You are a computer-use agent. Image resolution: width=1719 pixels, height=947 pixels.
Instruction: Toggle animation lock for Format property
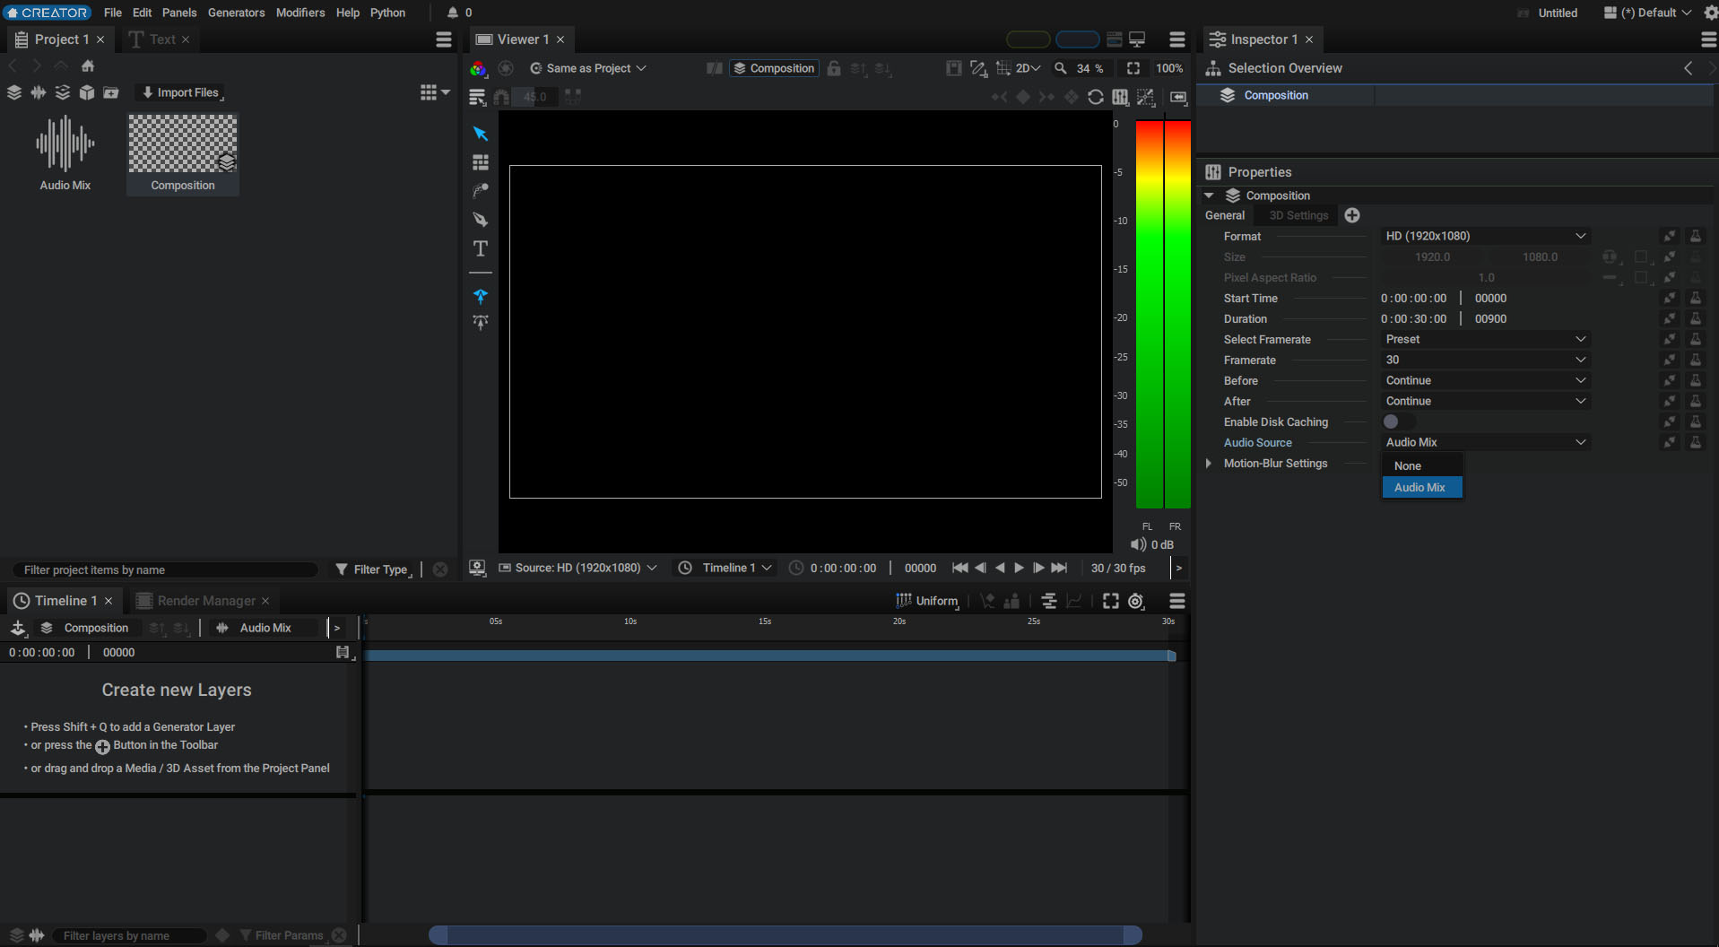click(1670, 236)
